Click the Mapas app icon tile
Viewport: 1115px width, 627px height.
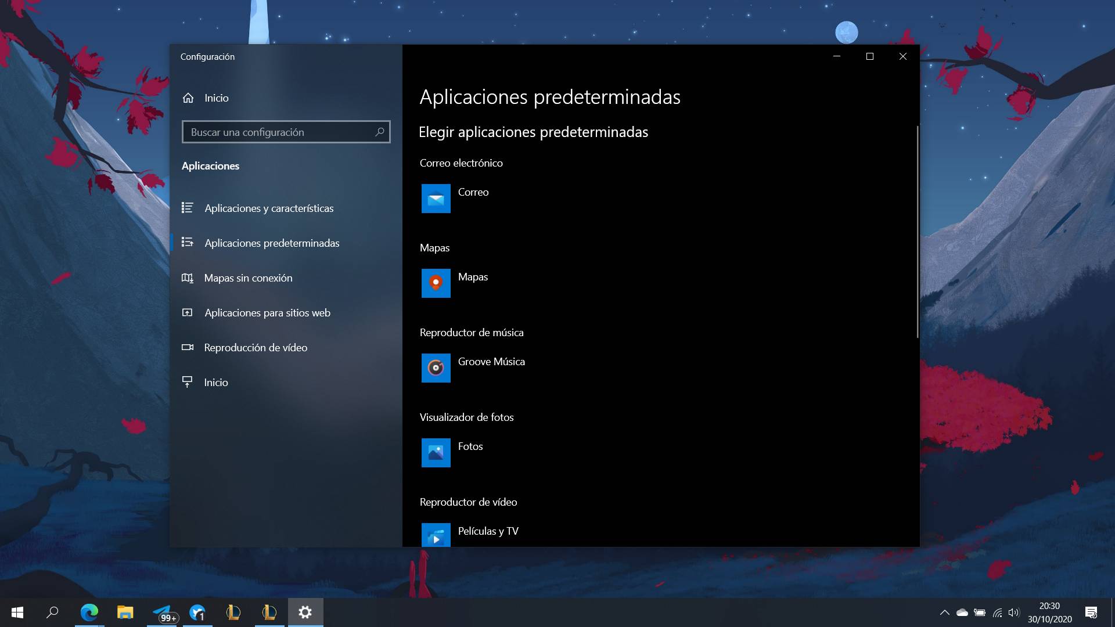coord(436,283)
